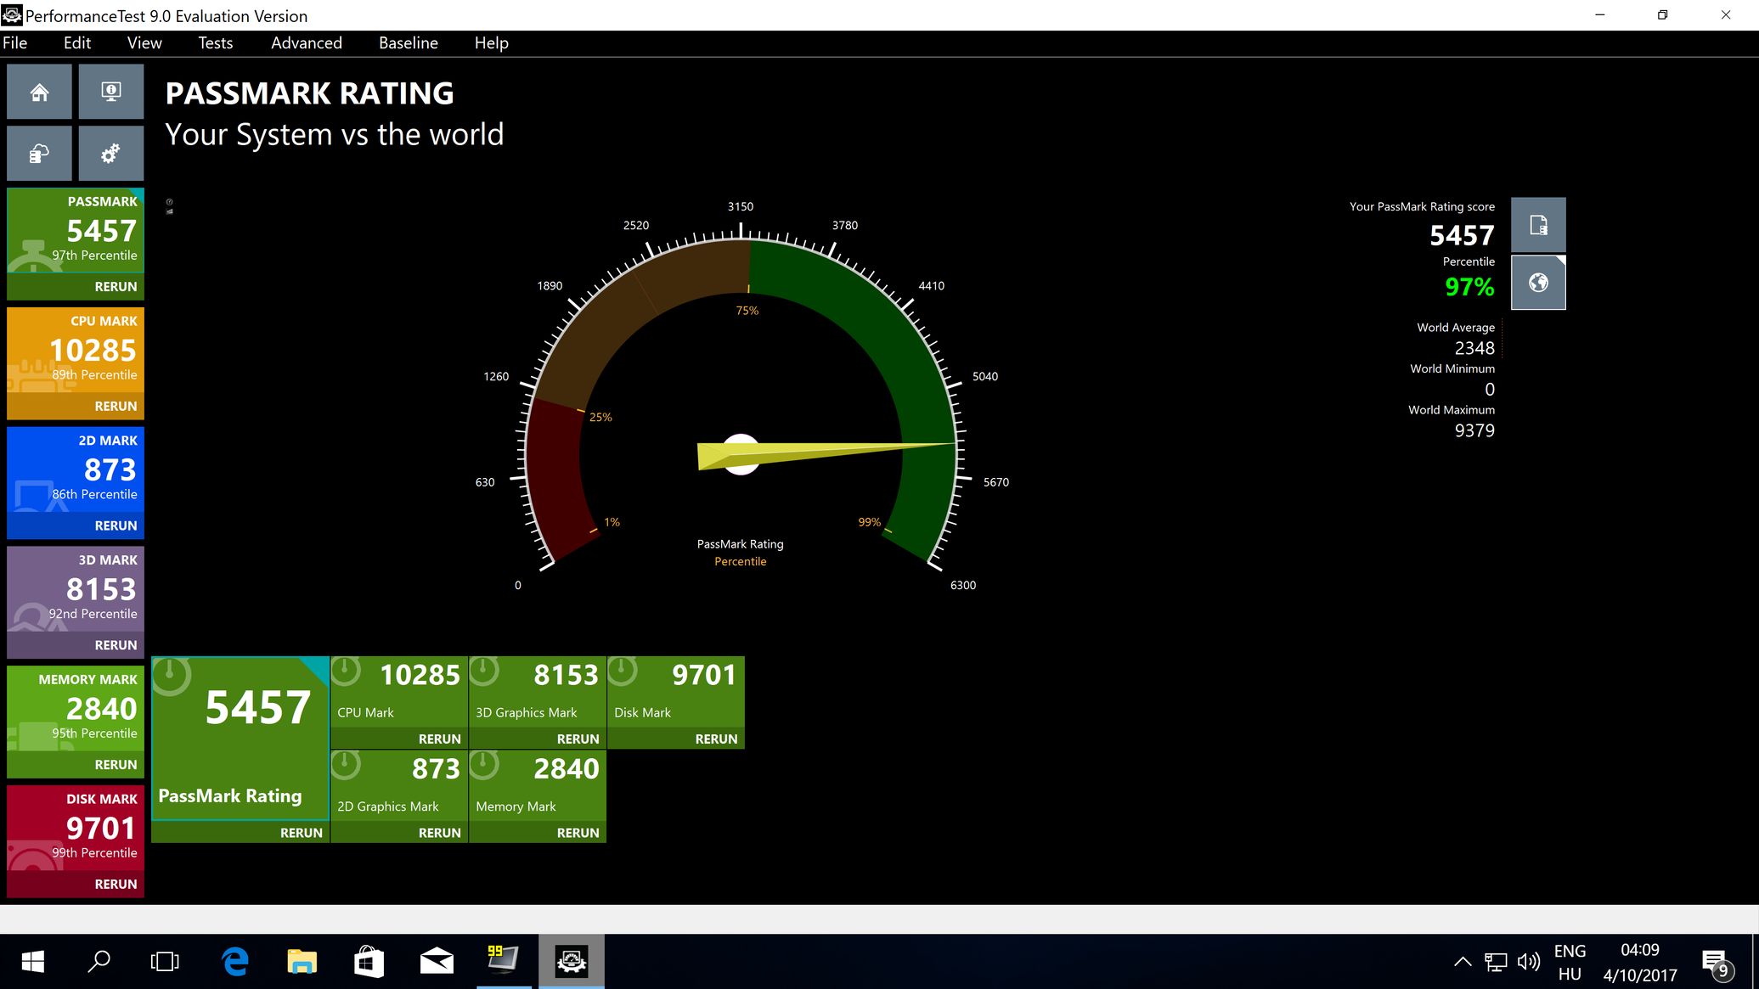1759x989 pixels.
Task: Open Windows Store from taskbar
Action: pos(369,962)
